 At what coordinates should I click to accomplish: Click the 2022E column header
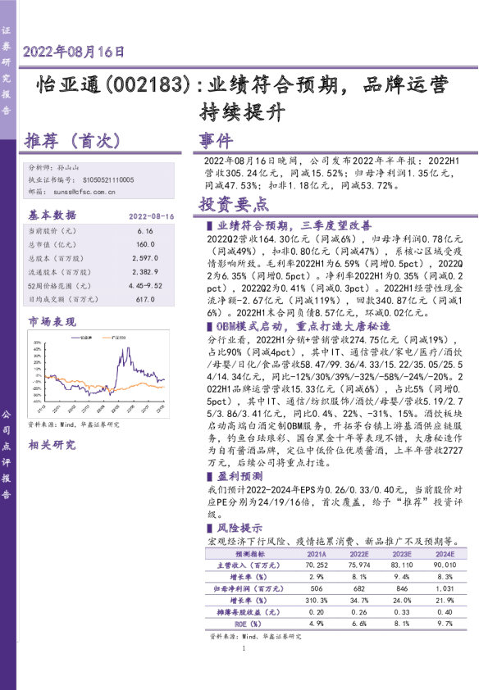pyautogui.click(x=359, y=554)
